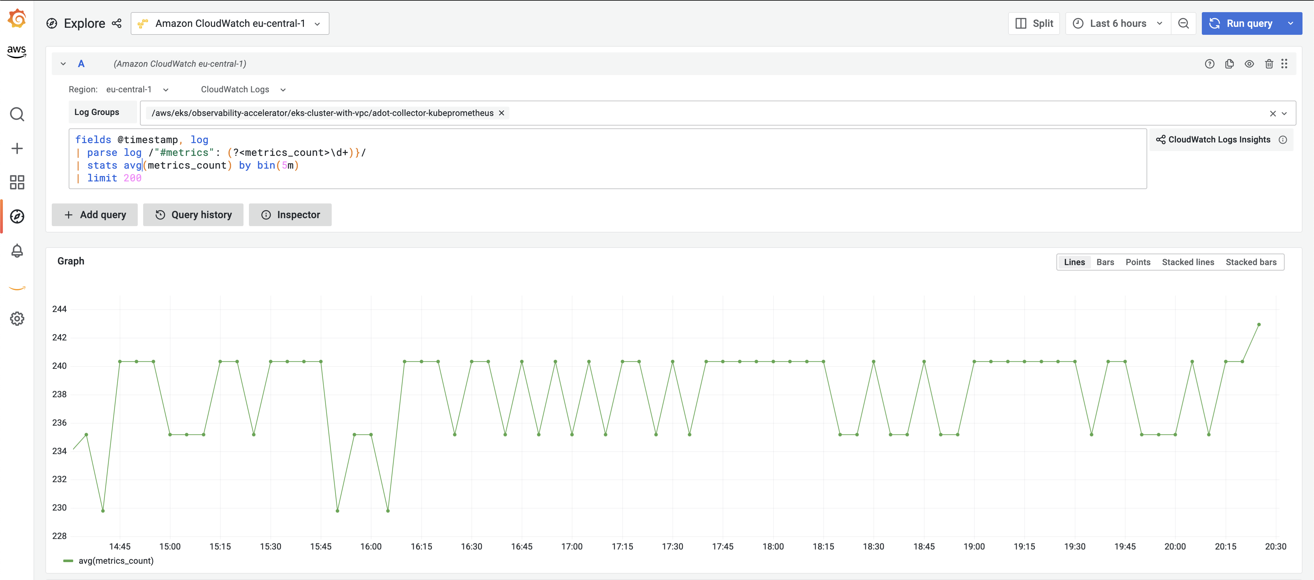Select Stacked bars graph style
1314x580 pixels.
[1251, 262]
